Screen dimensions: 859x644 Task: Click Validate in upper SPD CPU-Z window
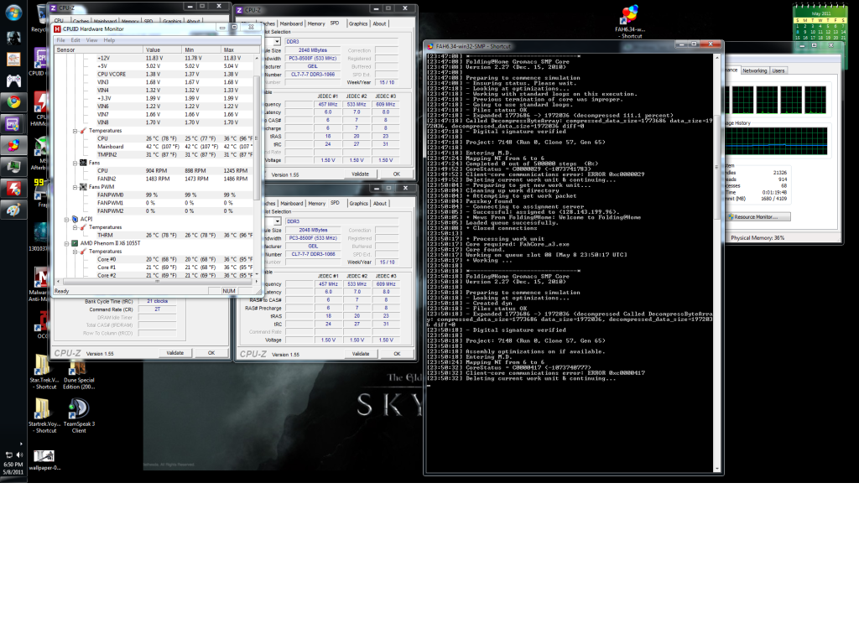[360, 174]
